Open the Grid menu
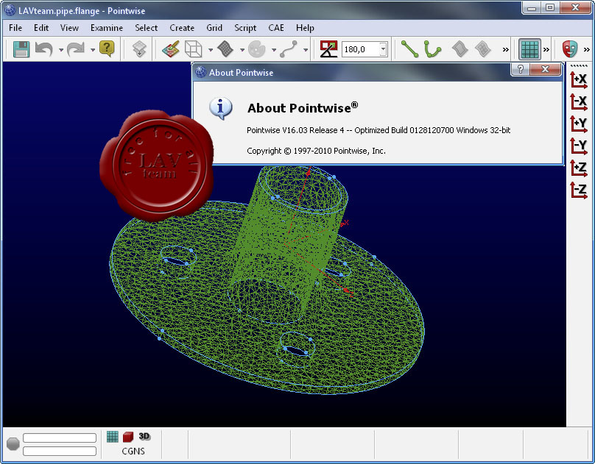595x464 pixels. (x=214, y=28)
